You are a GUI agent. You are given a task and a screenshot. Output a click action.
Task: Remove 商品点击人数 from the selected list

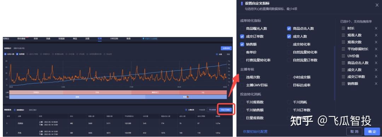click(x=376, y=63)
